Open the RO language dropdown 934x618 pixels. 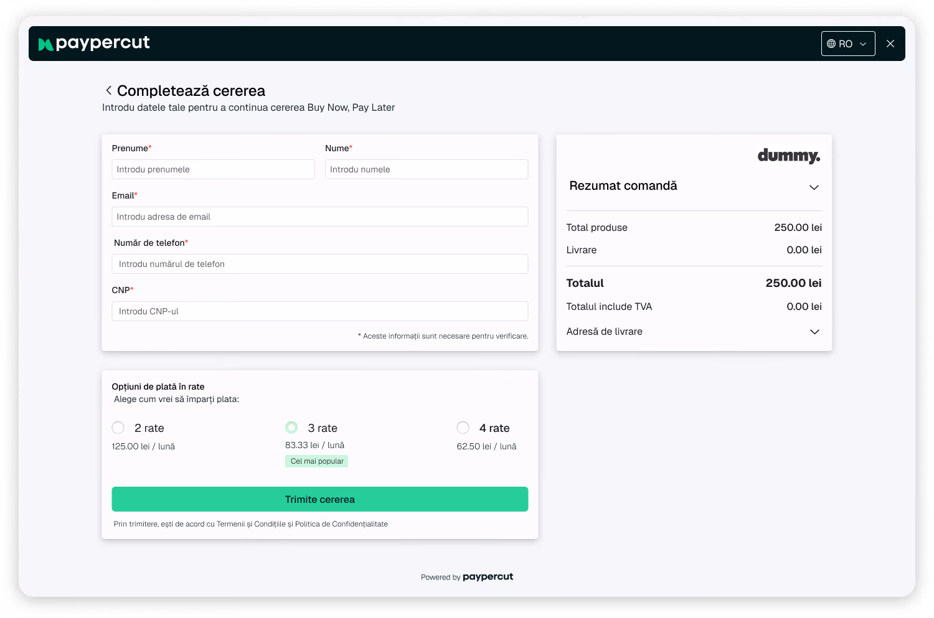pos(847,44)
